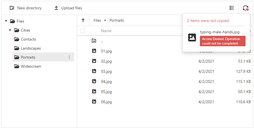Image resolution: width=254 pixels, height=128 pixels.
Task: Select the Widescreen folder in tree
Action: [x=31, y=66]
